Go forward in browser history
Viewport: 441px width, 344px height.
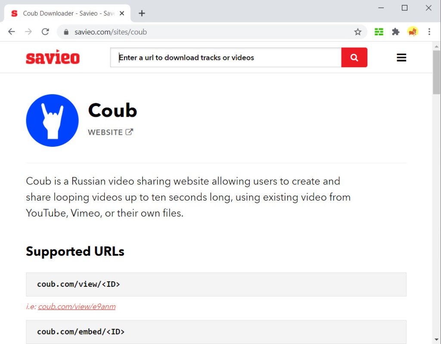click(x=28, y=31)
